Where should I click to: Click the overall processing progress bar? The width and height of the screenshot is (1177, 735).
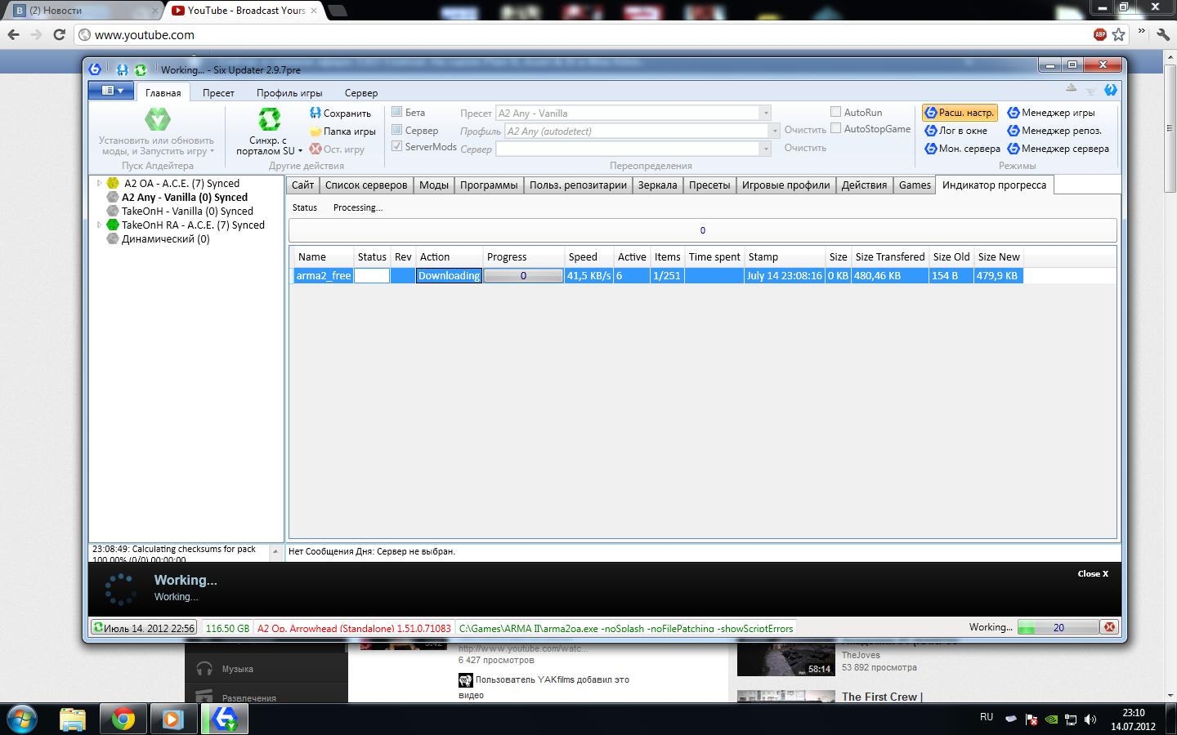click(x=703, y=230)
